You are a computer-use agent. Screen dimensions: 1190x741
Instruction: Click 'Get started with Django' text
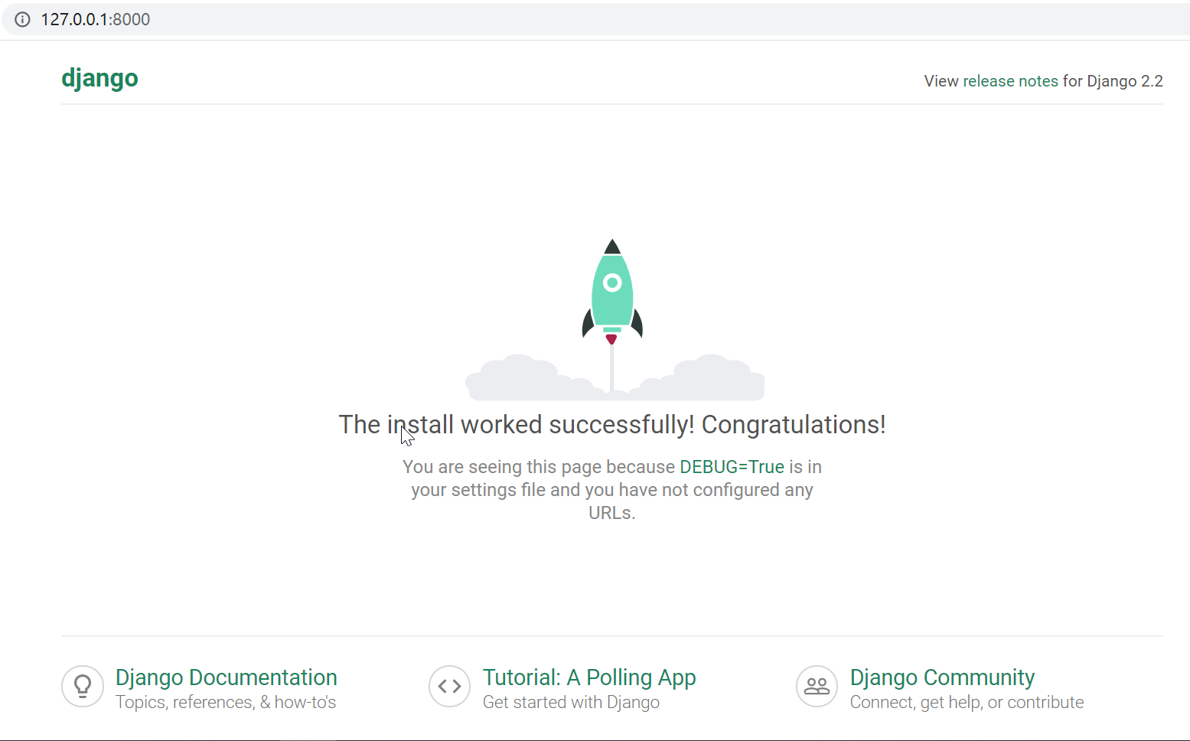coord(571,703)
